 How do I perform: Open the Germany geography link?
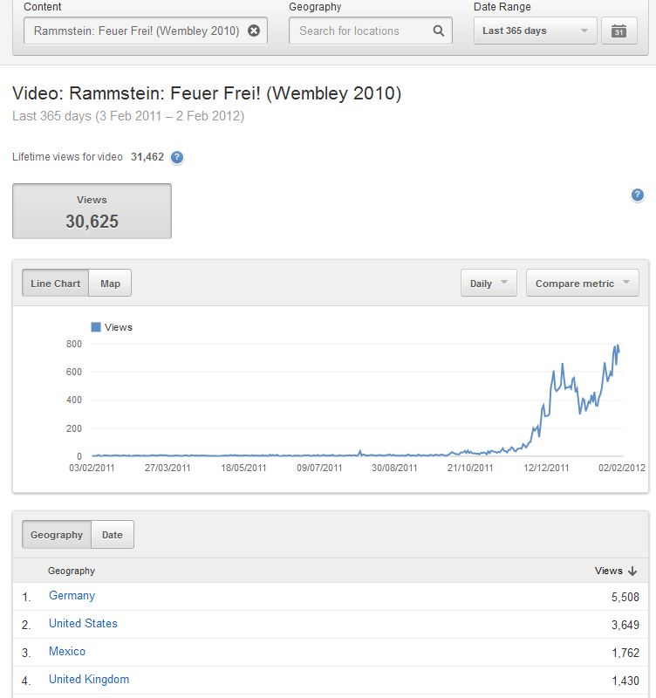click(72, 596)
